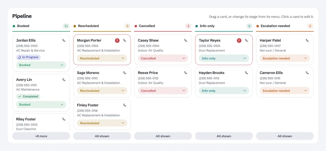The height and width of the screenshot is (151, 326).
Task: Open Harper Patel's Escalation needed dropdown
Action: point(285,58)
